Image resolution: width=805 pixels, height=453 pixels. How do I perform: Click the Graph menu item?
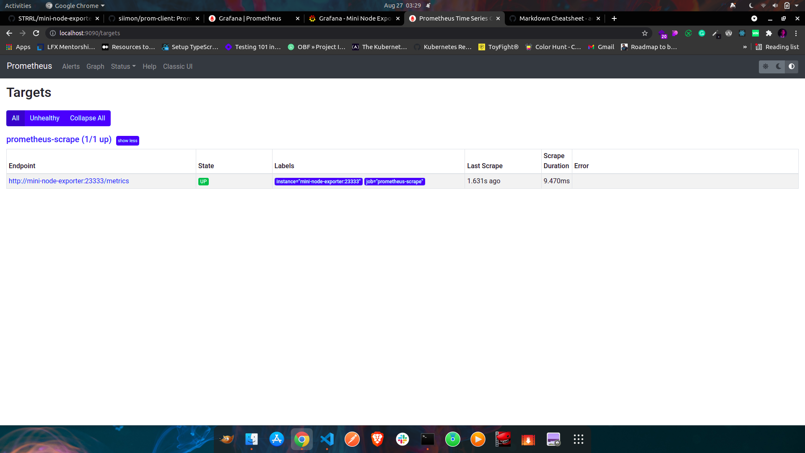[95, 66]
